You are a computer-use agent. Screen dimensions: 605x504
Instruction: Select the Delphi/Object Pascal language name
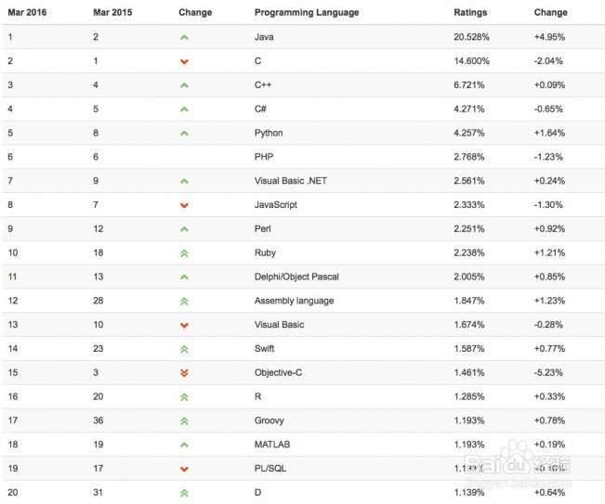tap(296, 277)
